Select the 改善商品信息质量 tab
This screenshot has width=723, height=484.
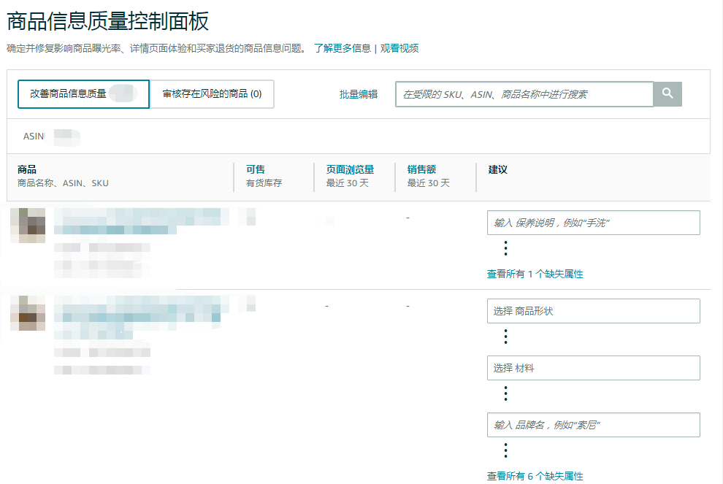(83, 93)
